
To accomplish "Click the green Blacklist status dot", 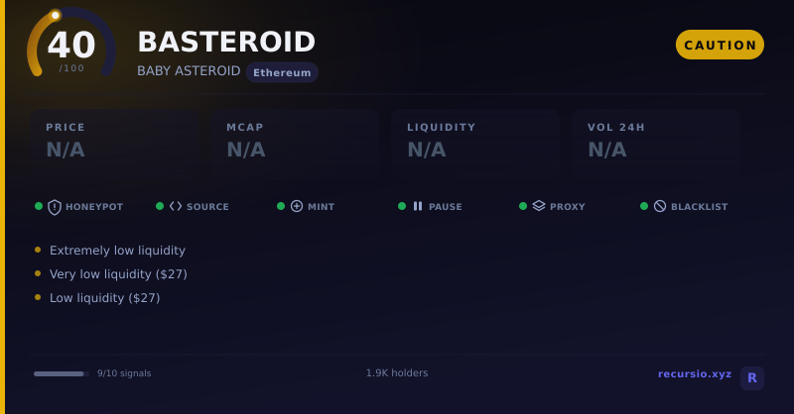I will click(644, 206).
